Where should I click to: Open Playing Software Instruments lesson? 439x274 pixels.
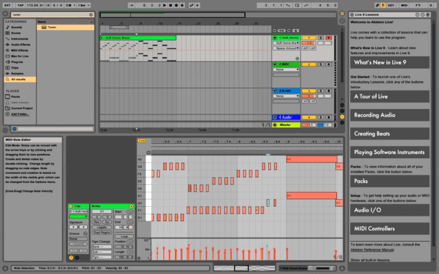pos(390,152)
